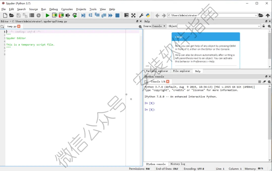Open Help pane options gear icon
272x171 pixels.
pos(269,26)
